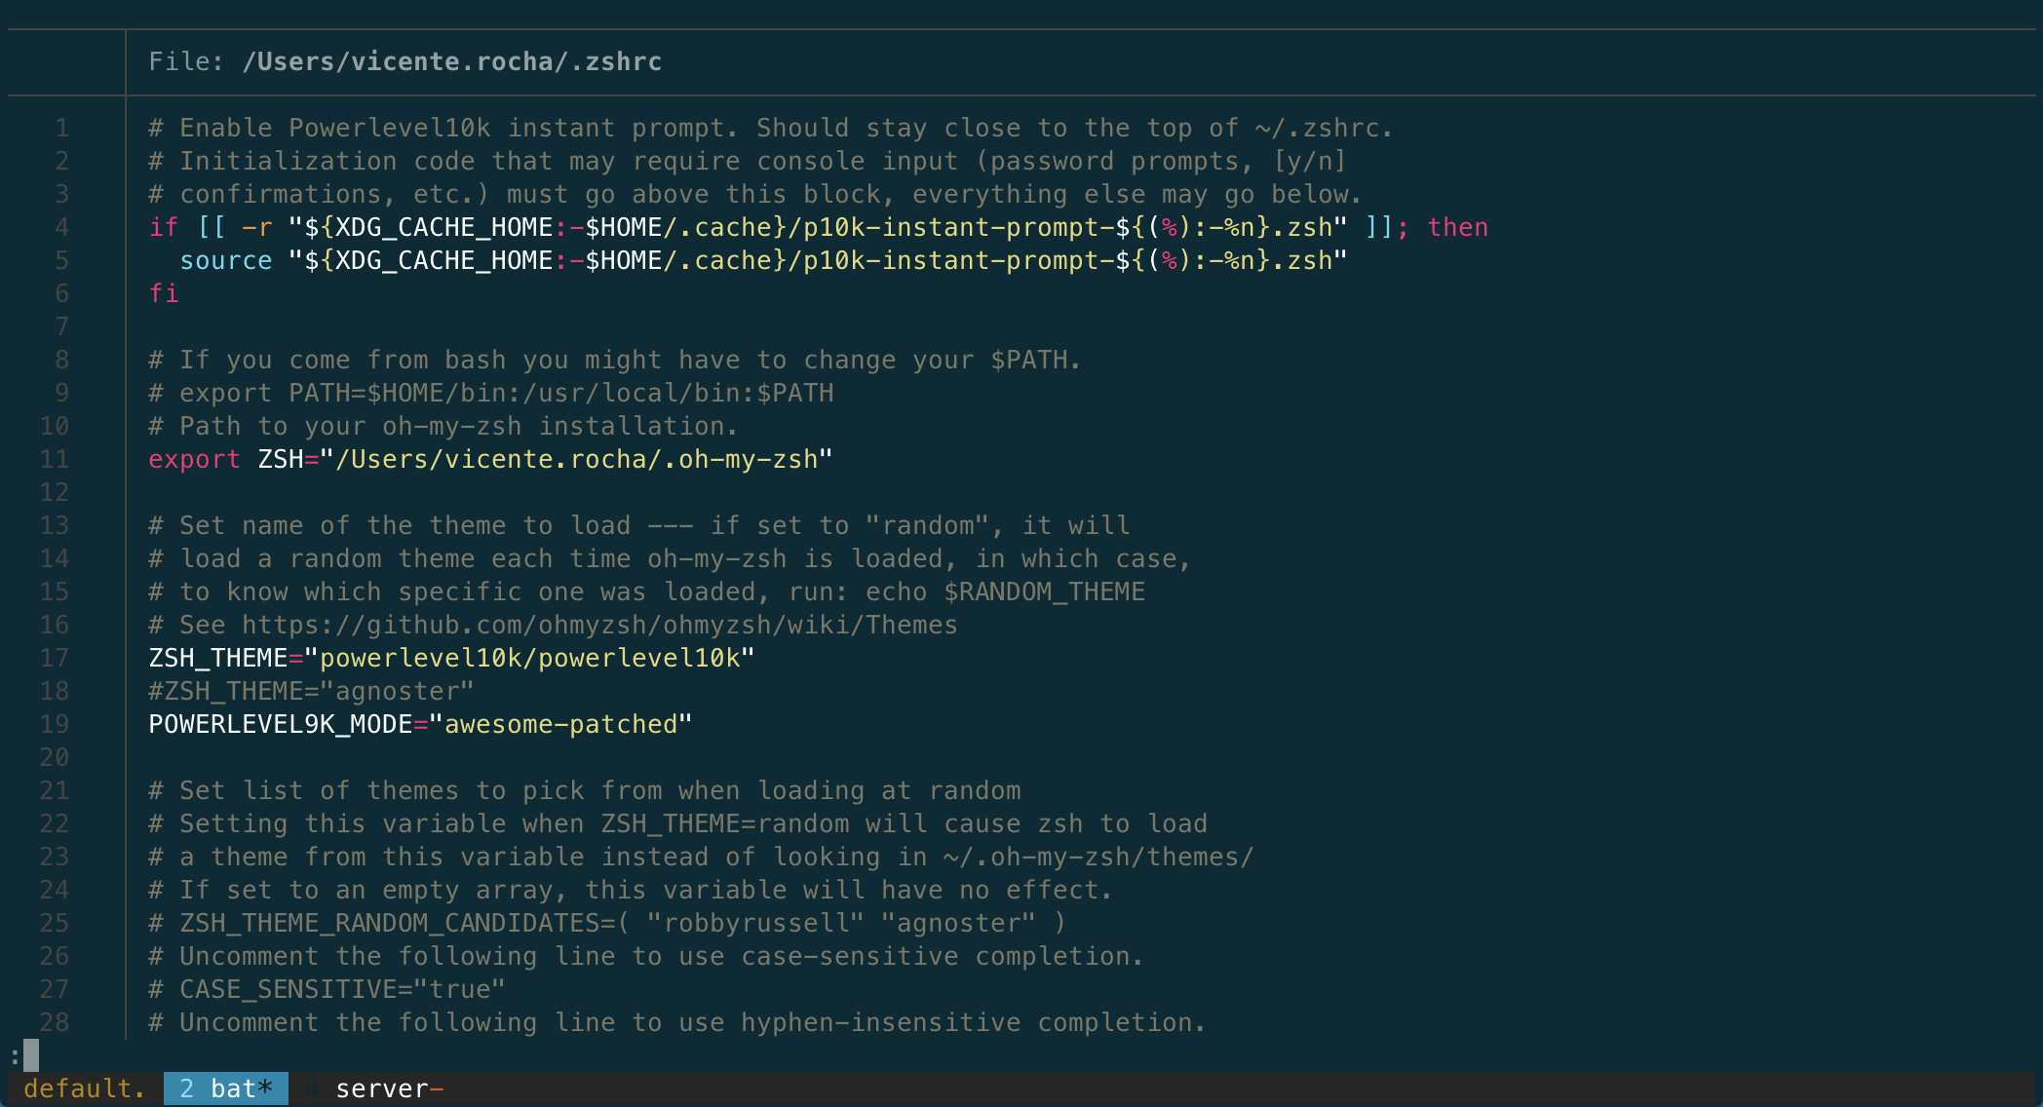This screenshot has width=2043, height=1107.
Task: Click line number 1 in the gutter
Action: [61, 128]
